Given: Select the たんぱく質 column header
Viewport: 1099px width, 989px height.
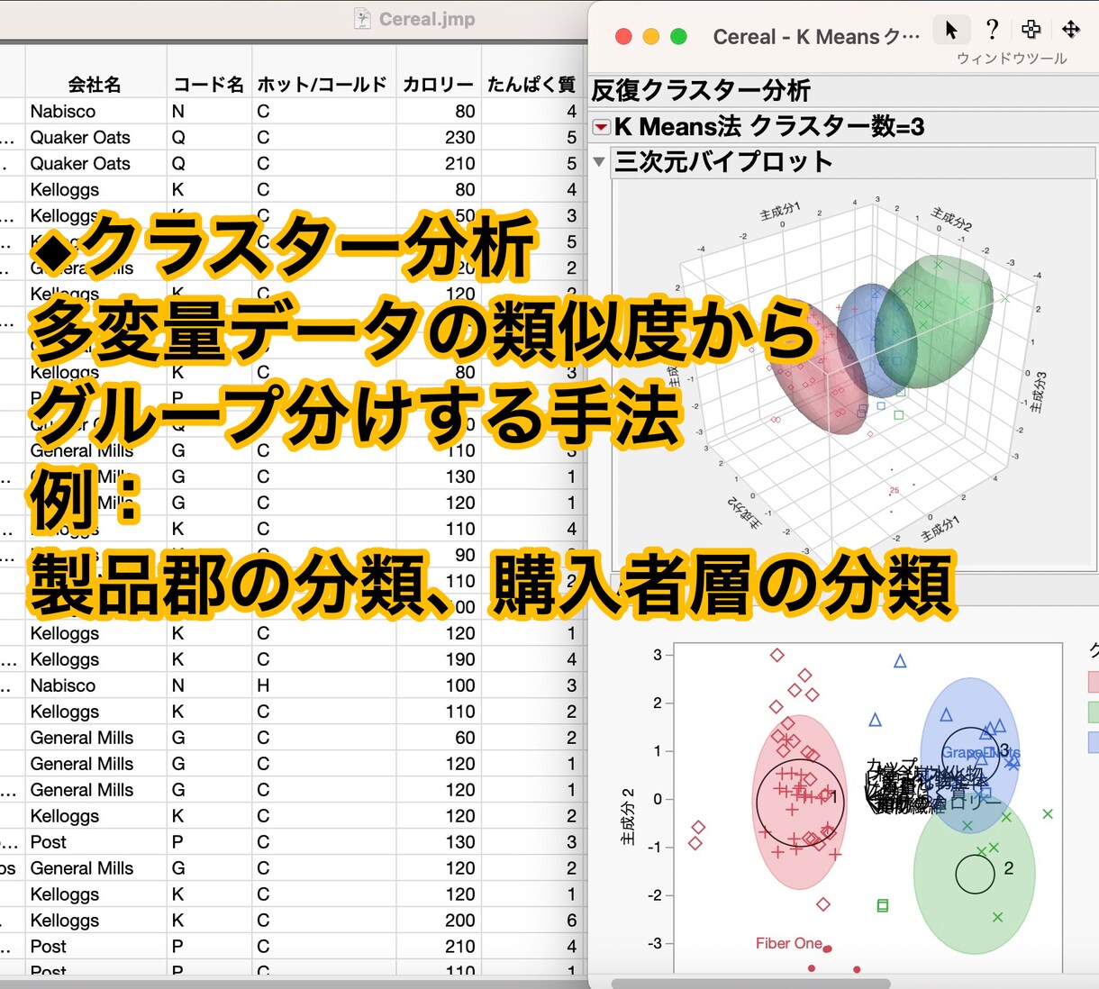Looking at the screenshot, I should [x=531, y=85].
